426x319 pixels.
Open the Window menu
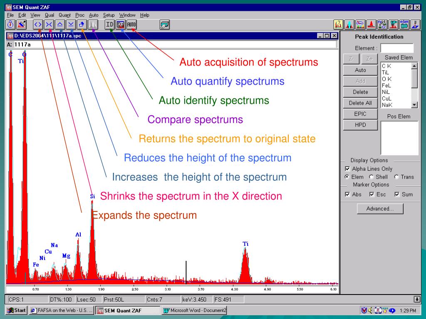point(127,15)
